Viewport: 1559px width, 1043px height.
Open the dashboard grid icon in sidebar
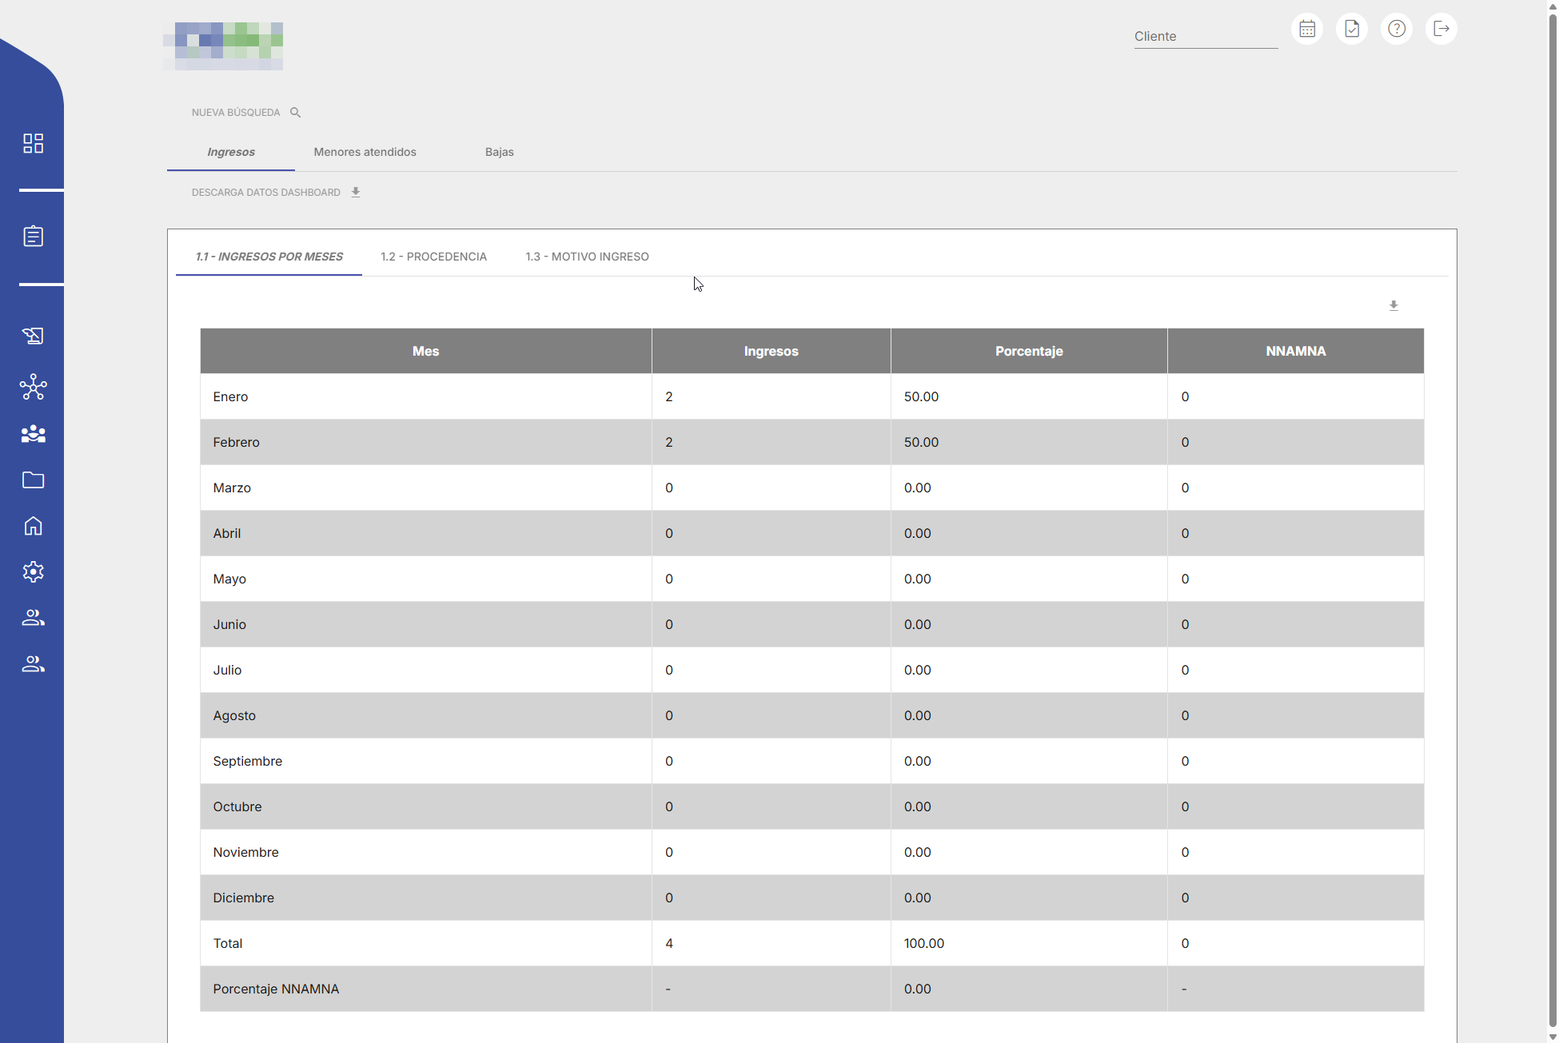tap(33, 143)
